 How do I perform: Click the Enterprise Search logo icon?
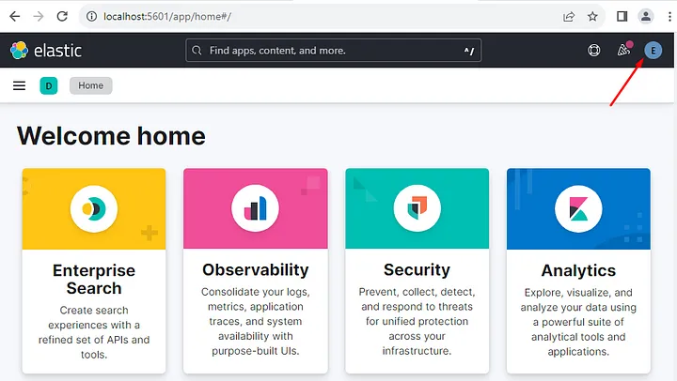pyautogui.click(x=94, y=208)
